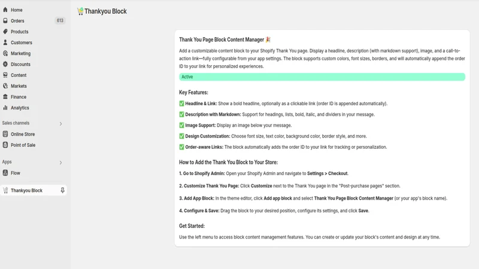Click the checkmark beside Headline & Link
479x269 pixels.
(181, 103)
